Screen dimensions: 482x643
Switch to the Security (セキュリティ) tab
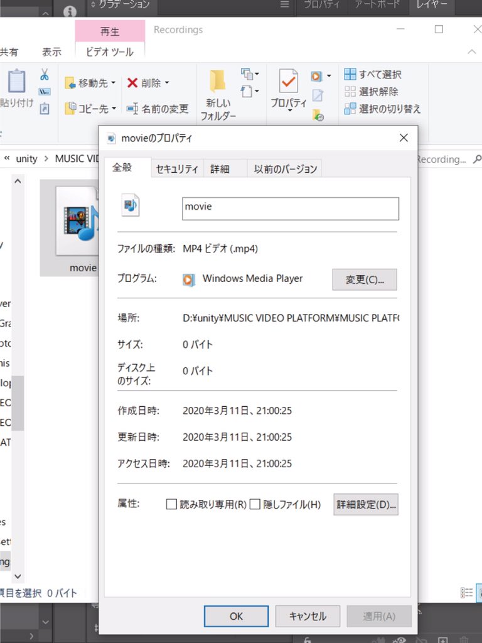point(177,169)
